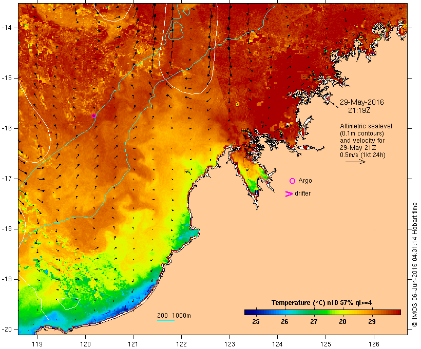Click the magenta Argo float marker on the map

(93, 115)
